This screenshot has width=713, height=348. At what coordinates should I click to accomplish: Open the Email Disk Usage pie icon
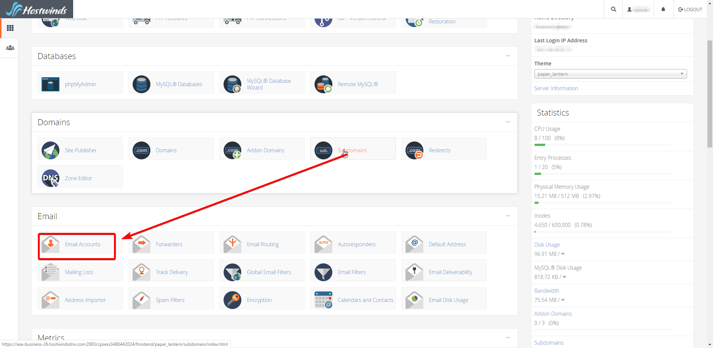point(414,300)
